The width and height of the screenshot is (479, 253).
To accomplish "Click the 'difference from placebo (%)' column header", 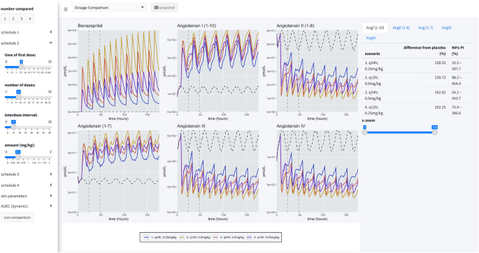I will click(424, 51).
